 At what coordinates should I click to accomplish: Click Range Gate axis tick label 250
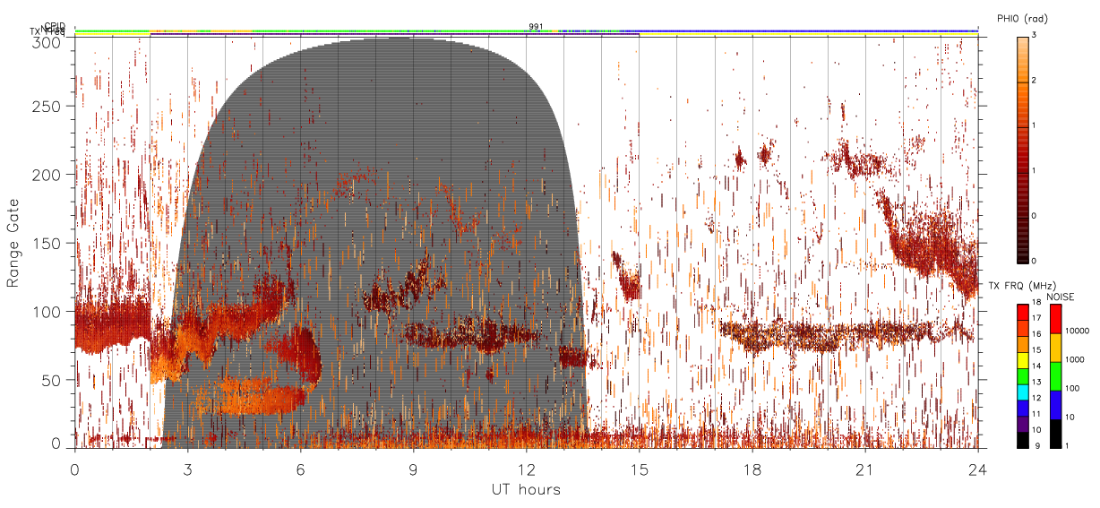(x=47, y=108)
